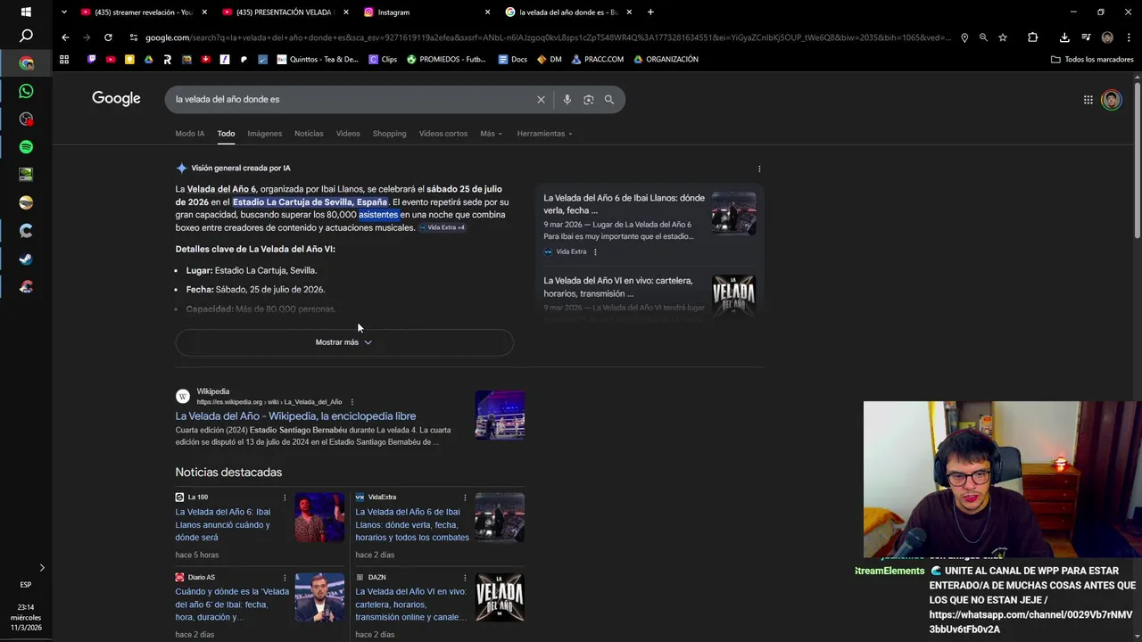Open the Twitch bookmark icon

point(91,59)
